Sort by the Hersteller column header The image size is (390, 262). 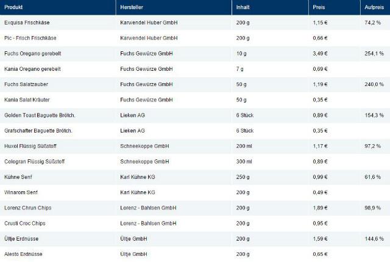coord(132,7)
